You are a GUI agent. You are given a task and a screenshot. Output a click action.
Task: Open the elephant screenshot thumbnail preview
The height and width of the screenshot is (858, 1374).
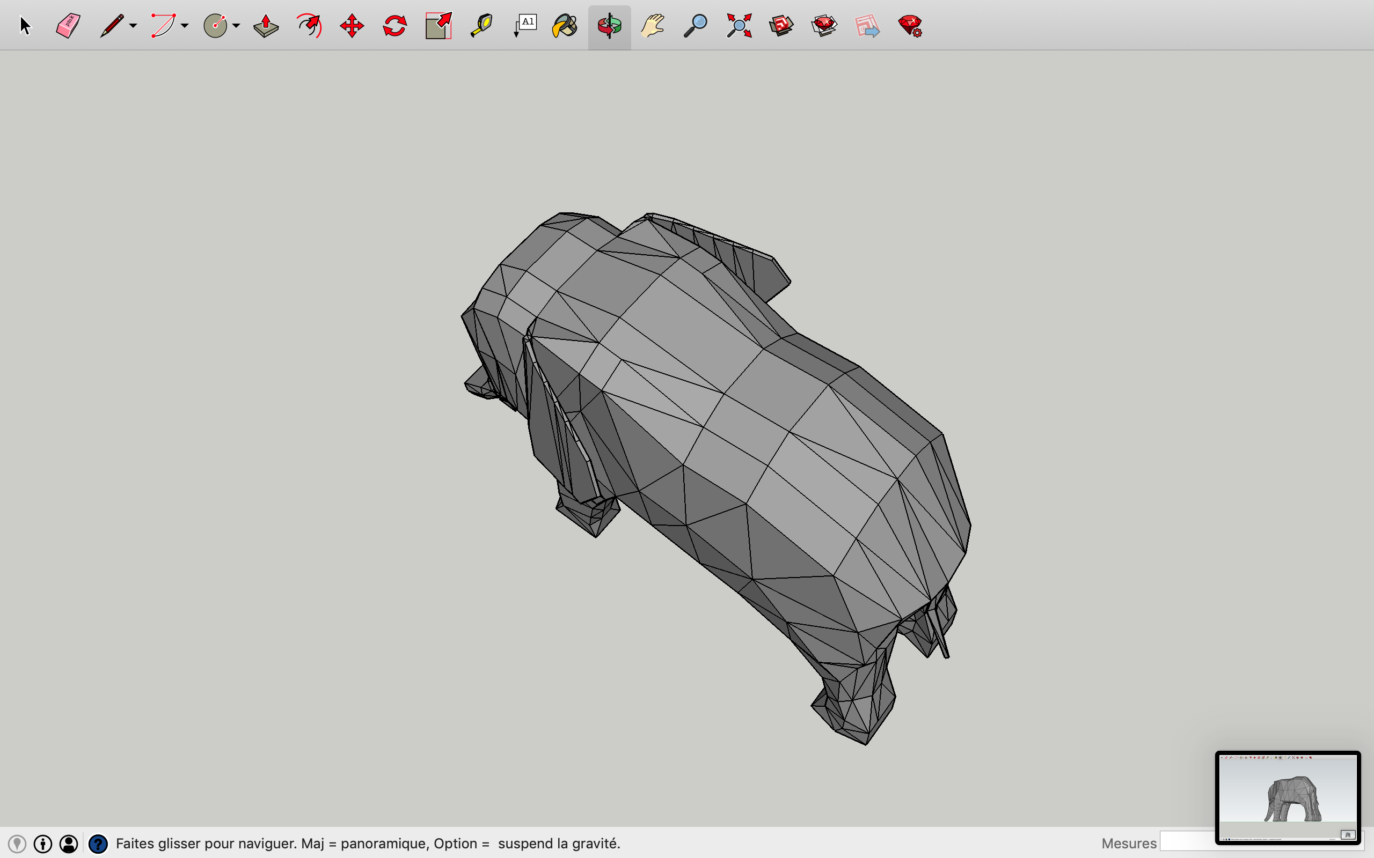click(x=1288, y=797)
